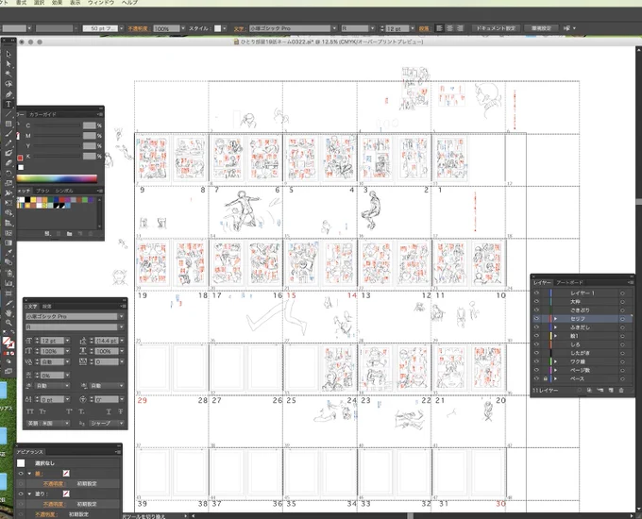This screenshot has width=642, height=519.
Task: Click center-align paragraph icon in control bar
Action: (x=449, y=28)
